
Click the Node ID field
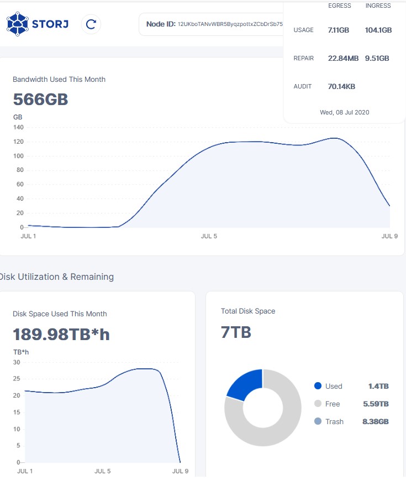point(213,24)
